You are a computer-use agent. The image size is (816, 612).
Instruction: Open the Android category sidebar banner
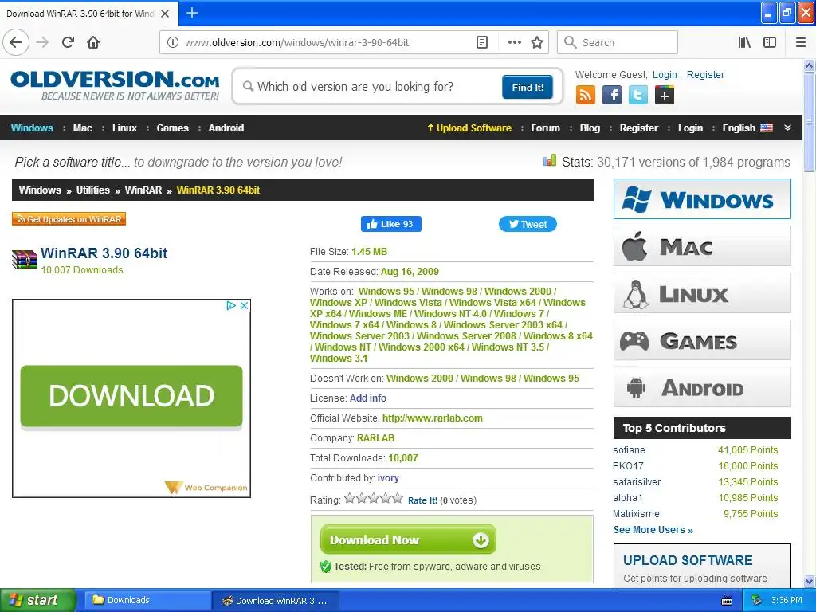(702, 387)
